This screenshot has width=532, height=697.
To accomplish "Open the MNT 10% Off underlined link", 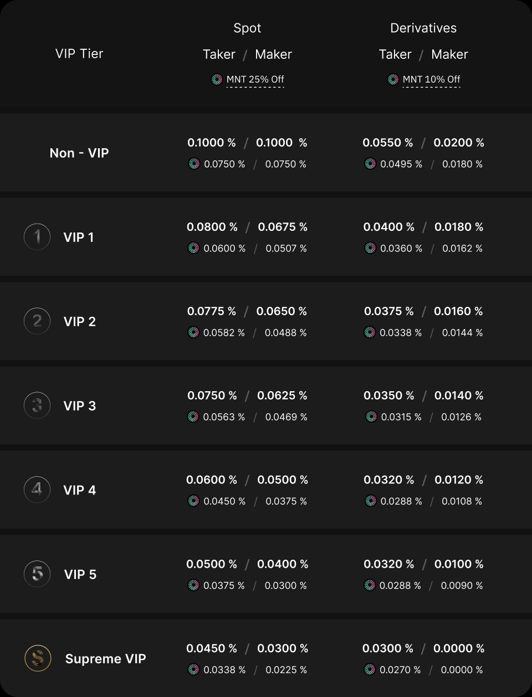I will [x=431, y=79].
